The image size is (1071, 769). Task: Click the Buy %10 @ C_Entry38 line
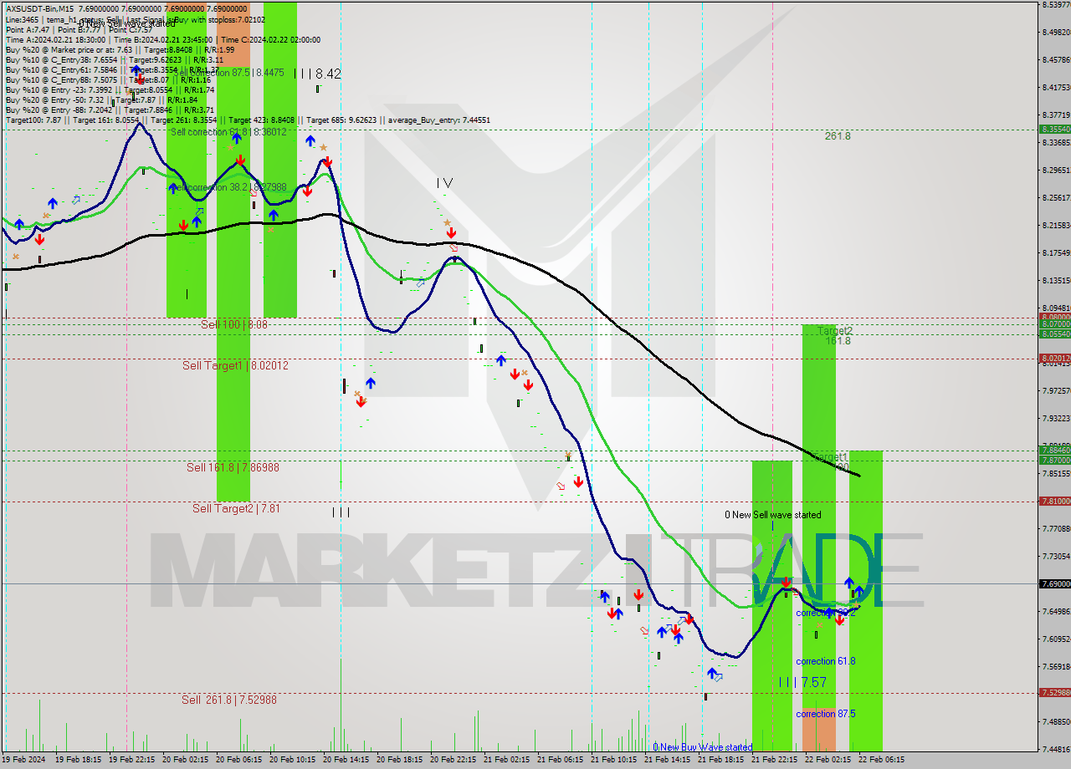114,59
